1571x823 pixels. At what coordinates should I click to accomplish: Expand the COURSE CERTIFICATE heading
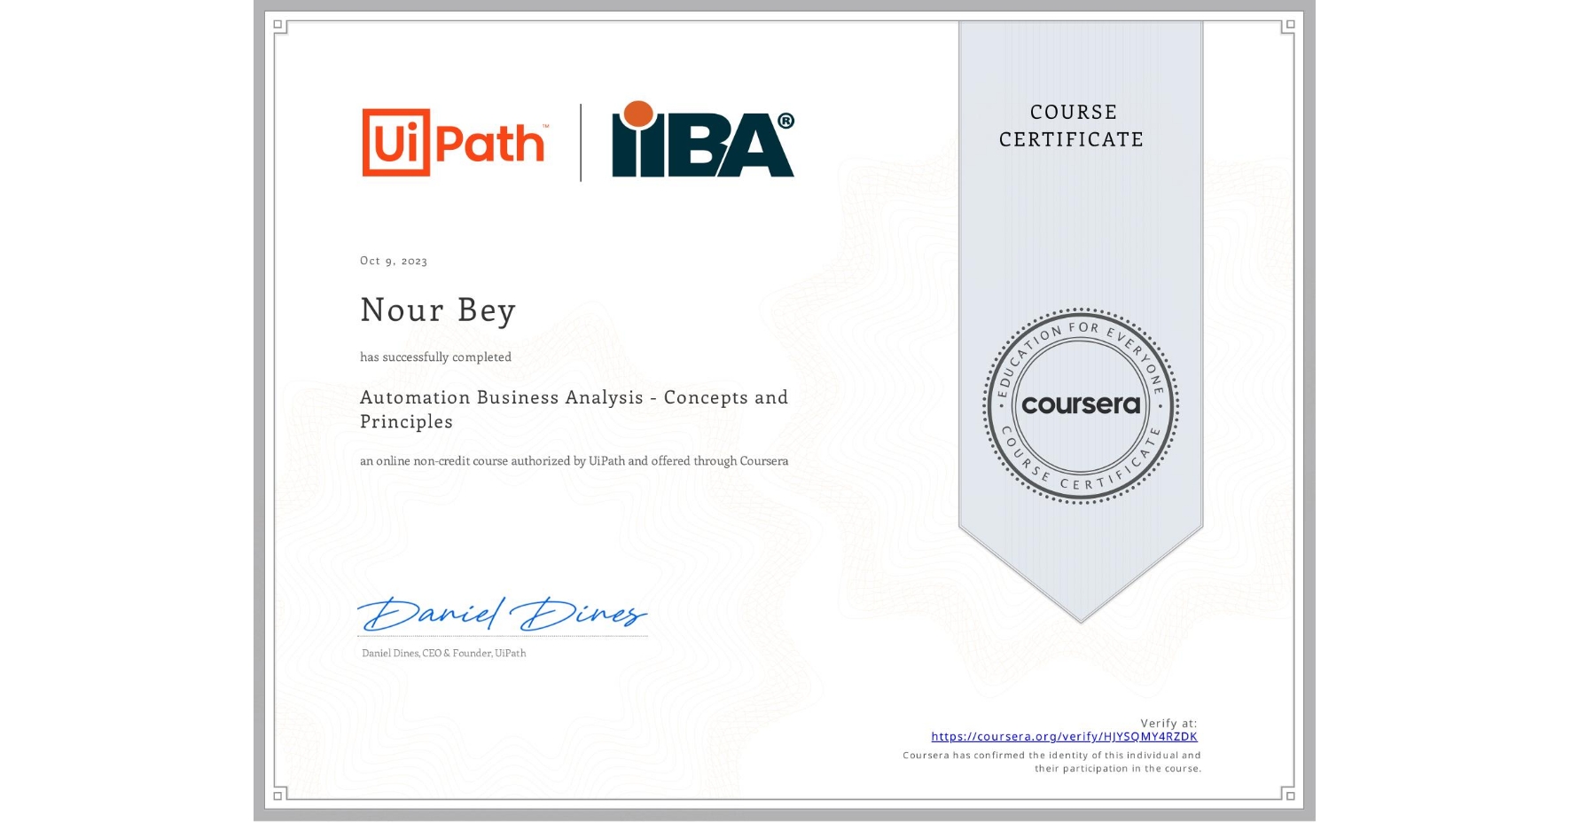[x=1070, y=126]
